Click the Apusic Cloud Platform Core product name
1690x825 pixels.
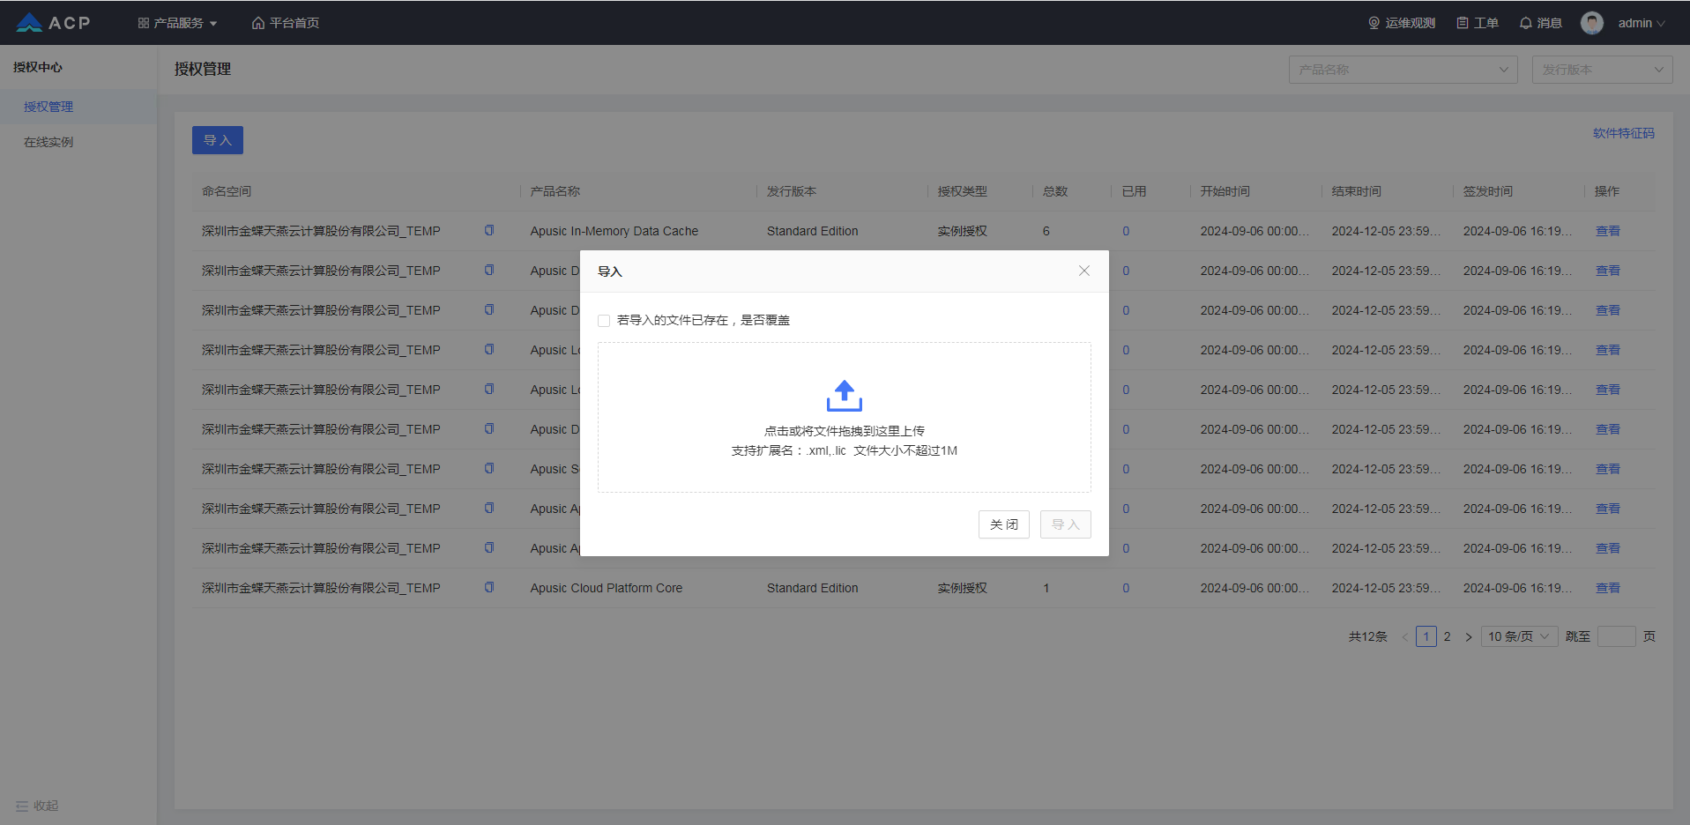click(x=607, y=588)
